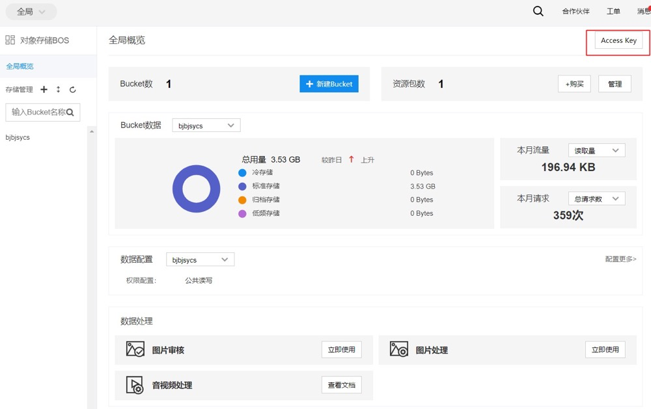651x409 pixels.
Task: Click the 图片审核 image review icon
Action: pos(135,349)
